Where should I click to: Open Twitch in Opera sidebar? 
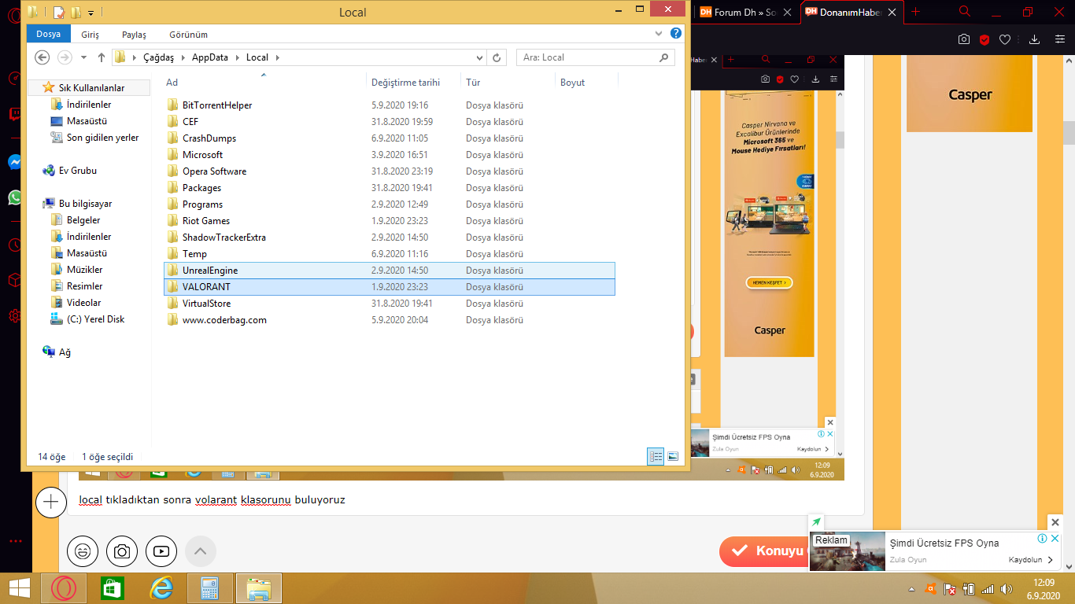(x=15, y=115)
